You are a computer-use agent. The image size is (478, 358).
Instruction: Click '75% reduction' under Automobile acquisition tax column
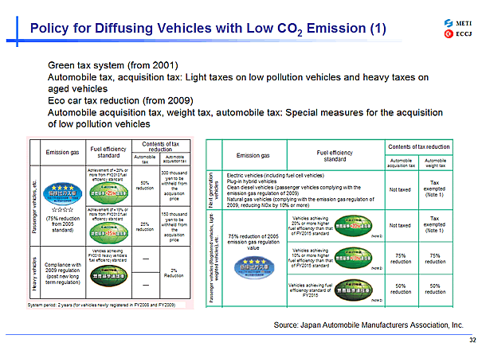coord(401,259)
